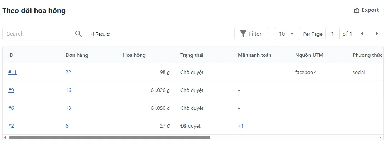Click the Theo dõi hoa hồng heading

[34, 11]
